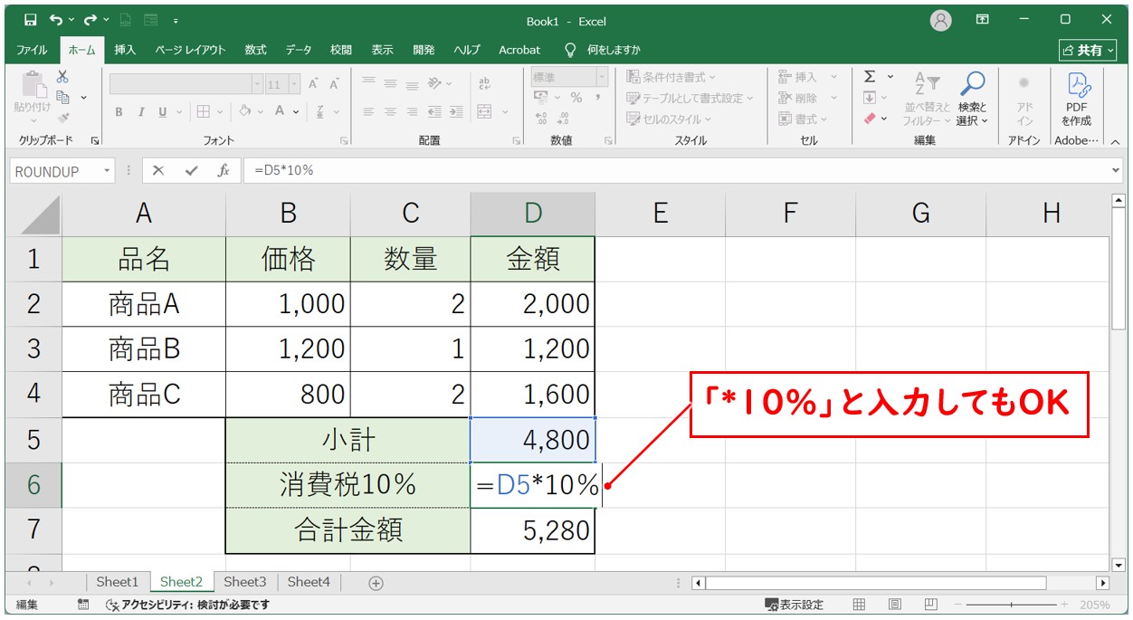This screenshot has height=620, width=1133.
Task: Switch to the ページレイアウト ribbon tab
Action: click(x=190, y=50)
